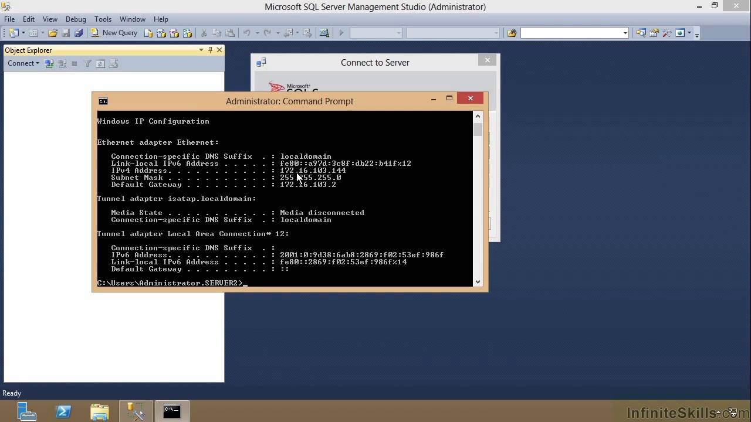This screenshot has width=751, height=422.
Task: Open the Tools menu
Action: tap(103, 19)
